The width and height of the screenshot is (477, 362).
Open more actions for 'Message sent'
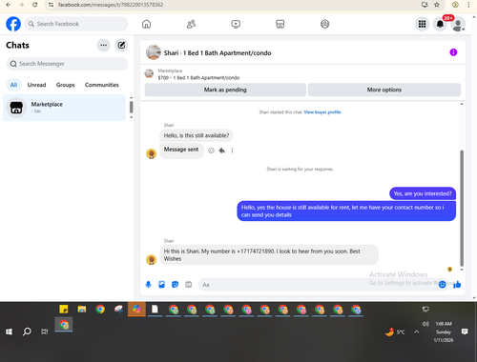(x=232, y=151)
